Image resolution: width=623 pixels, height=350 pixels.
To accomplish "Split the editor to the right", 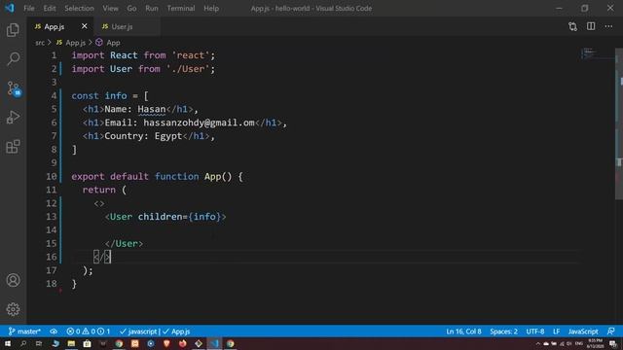I will 591,26.
